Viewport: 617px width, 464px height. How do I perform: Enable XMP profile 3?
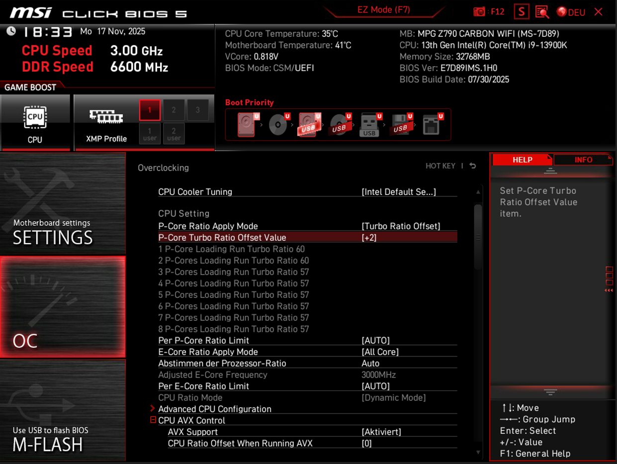pyautogui.click(x=197, y=110)
